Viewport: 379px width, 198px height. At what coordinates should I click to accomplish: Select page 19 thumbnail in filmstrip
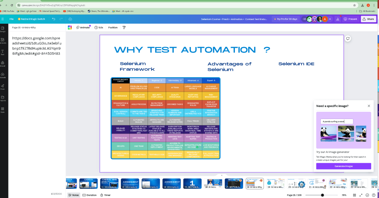pos(275,184)
